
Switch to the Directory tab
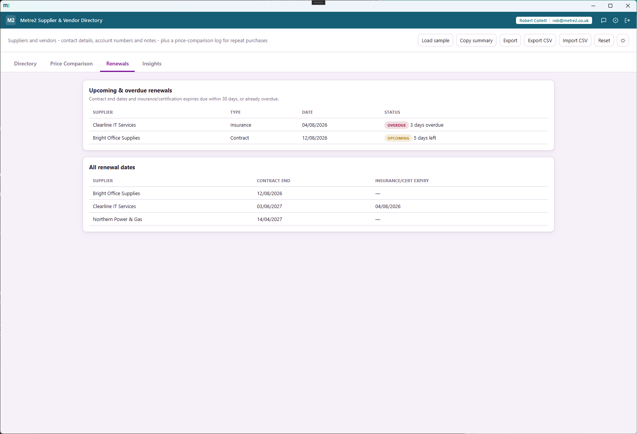[x=25, y=64]
